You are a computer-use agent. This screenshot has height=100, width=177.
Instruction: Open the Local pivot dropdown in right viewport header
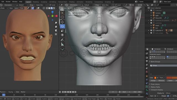pyautogui.click(x=119, y=5)
